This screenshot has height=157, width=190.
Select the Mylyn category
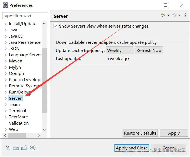coord(15,67)
